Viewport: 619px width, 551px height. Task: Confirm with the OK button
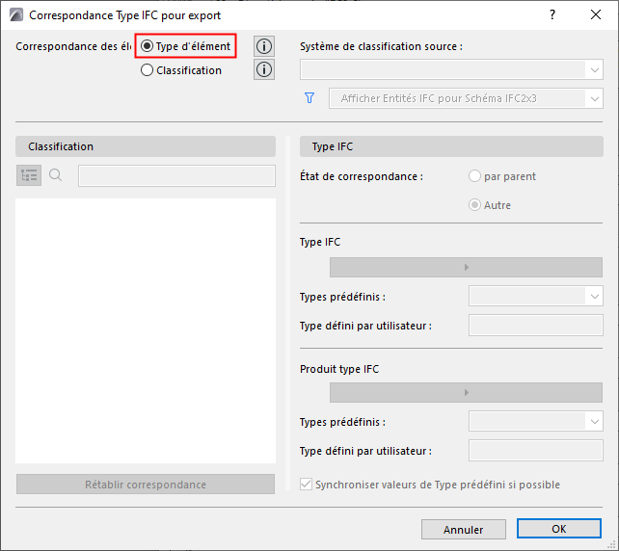tap(559, 529)
